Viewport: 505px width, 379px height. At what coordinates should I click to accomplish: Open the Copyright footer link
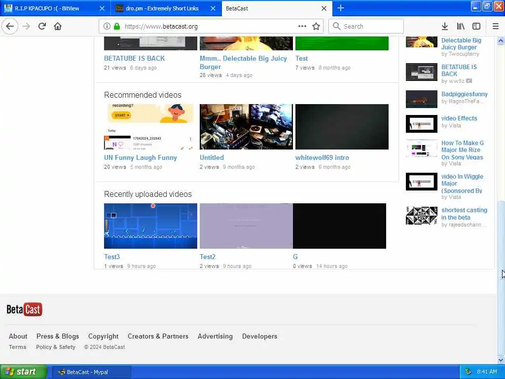[x=103, y=336]
